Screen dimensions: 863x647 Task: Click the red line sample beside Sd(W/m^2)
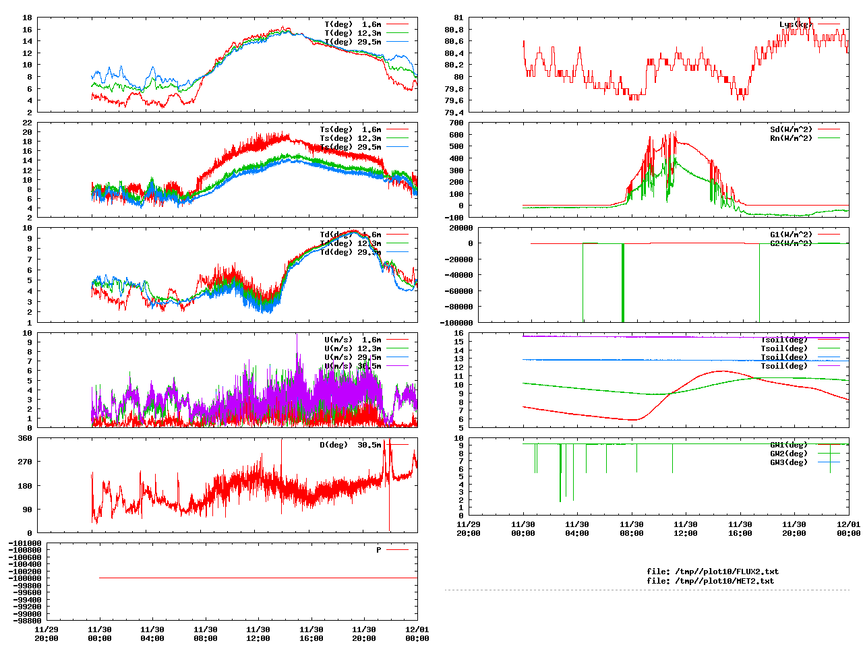[829, 129]
